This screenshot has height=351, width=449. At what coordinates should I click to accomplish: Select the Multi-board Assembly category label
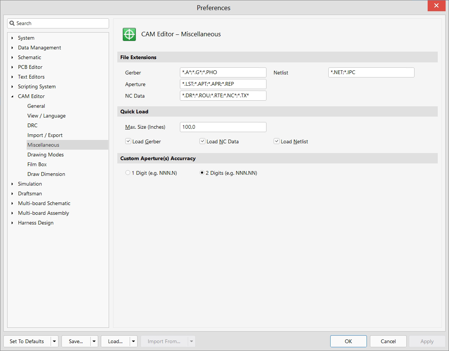coord(43,213)
